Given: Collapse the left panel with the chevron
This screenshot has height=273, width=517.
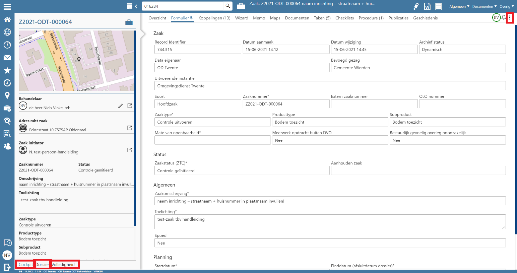Looking at the screenshot, I should coord(136,6).
